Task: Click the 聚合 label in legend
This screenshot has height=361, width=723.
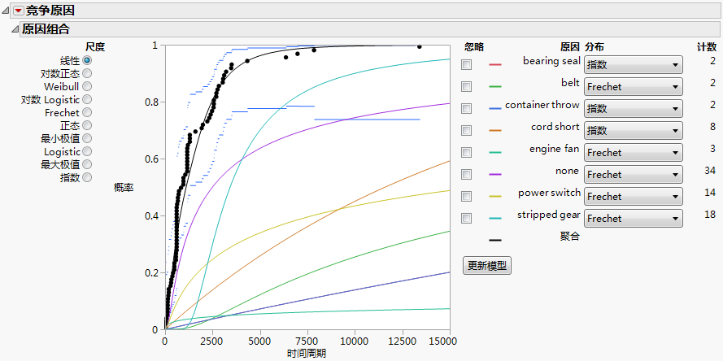Action: 570,237
